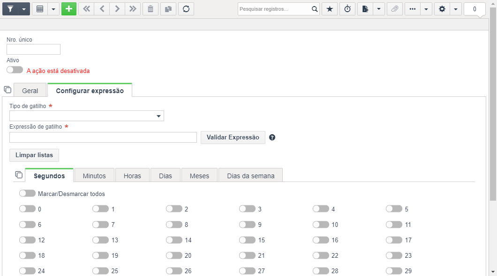Expand the gear settings dropdown arrow

click(455, 9)
